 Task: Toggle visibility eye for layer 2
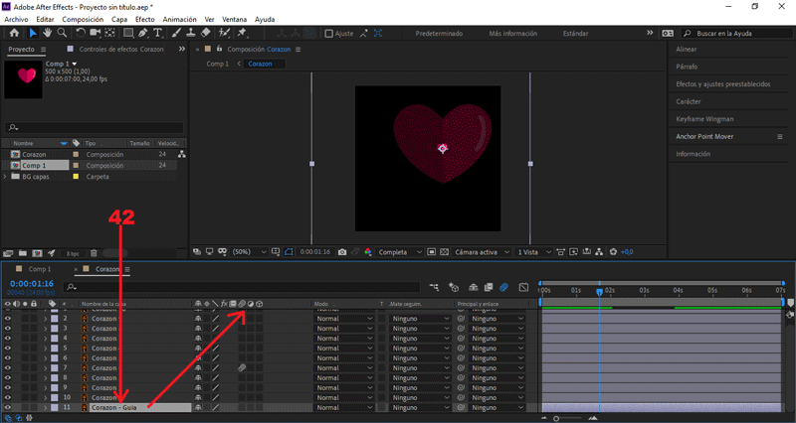[x=8, y=318]
